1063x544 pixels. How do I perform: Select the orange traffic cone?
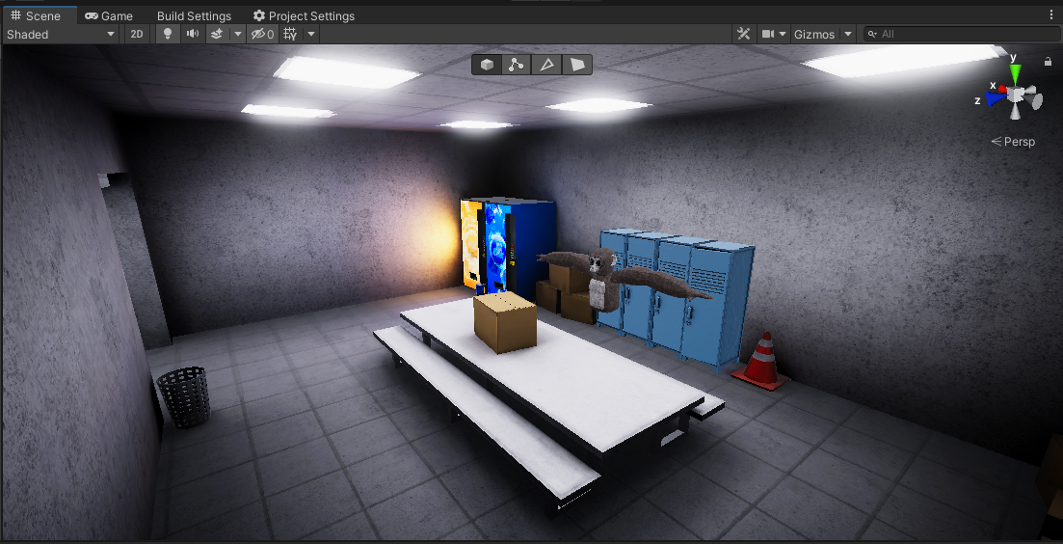click(x=762, y=361)
